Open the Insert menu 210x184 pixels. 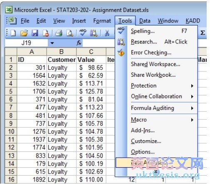tap(79, 21)
